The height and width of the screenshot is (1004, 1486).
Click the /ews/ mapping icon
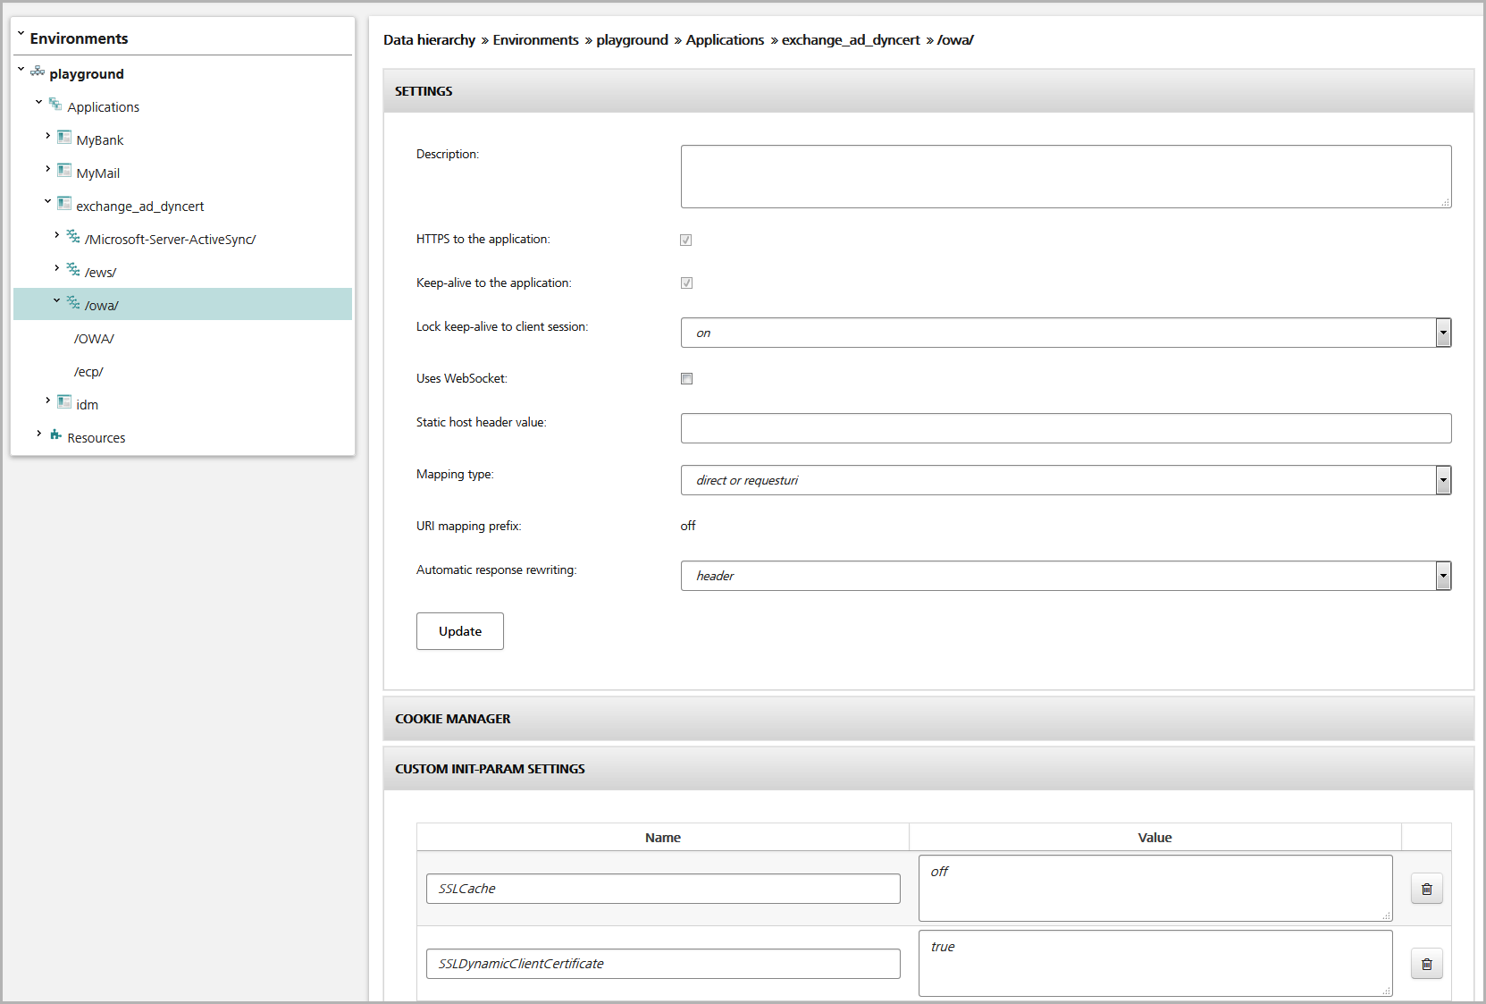[73, 269]
